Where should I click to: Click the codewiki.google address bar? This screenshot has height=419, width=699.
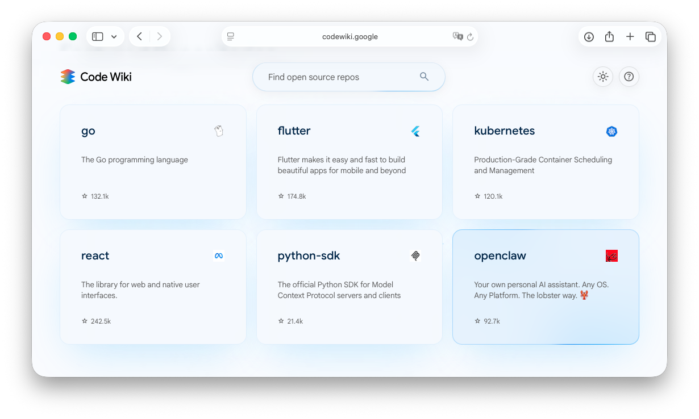(349, 36)
